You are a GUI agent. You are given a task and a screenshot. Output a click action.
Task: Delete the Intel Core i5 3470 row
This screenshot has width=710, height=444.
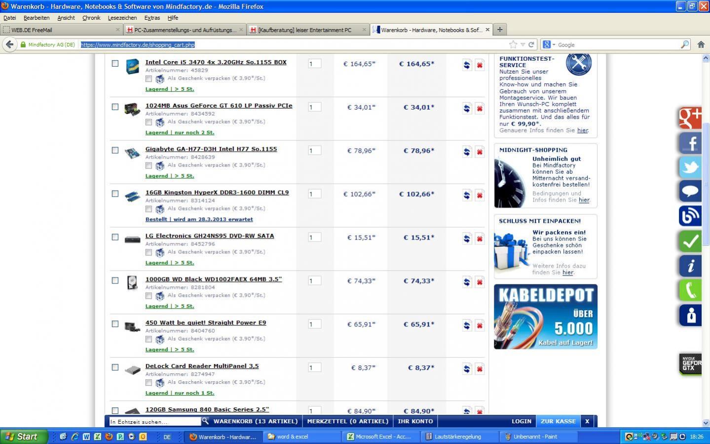pyautogui.click(x=479, y=65)
